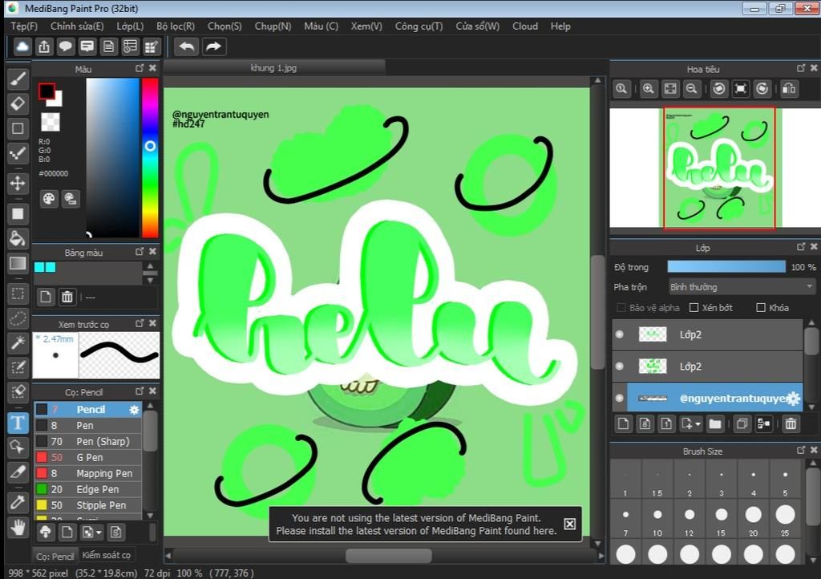Click the first cyan swatch in Bảng màu
Screen dimensions: 821x579
coord(39,268)
